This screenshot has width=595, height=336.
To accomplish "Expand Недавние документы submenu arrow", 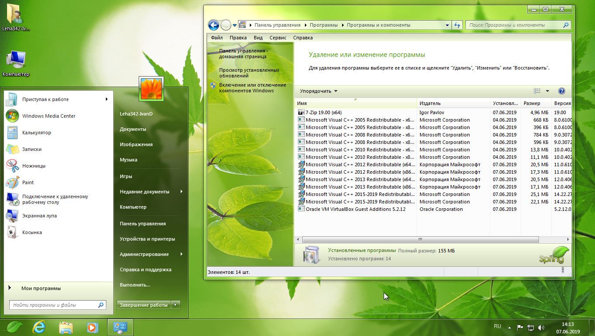I will [x=181, y=192].
